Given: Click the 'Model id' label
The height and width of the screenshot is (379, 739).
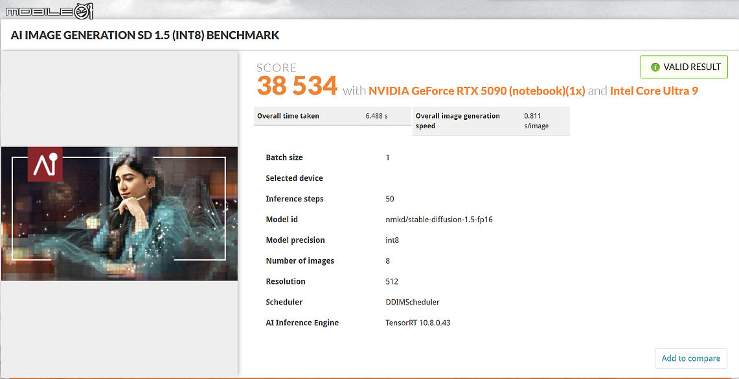Looking at the screenshot, I should 282,220.
